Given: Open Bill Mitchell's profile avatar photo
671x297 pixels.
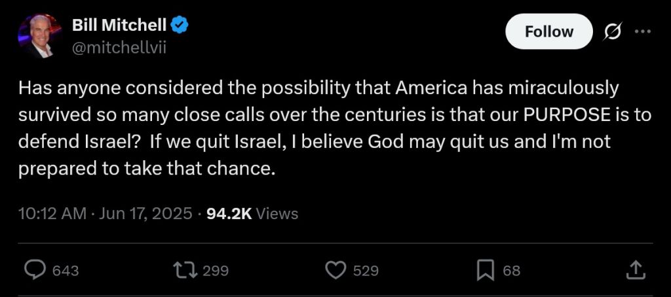Looking at the screenshot, I should click(x=40, y=36).
